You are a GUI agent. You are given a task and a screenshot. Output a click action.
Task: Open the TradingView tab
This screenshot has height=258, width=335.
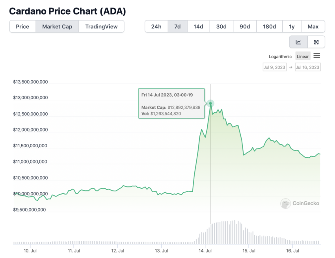(101, 26)
